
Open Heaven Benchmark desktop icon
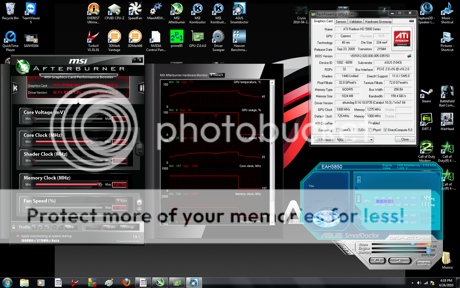239,41
